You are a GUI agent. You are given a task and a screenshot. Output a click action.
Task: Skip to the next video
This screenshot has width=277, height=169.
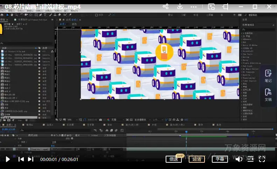coord(31,159)
